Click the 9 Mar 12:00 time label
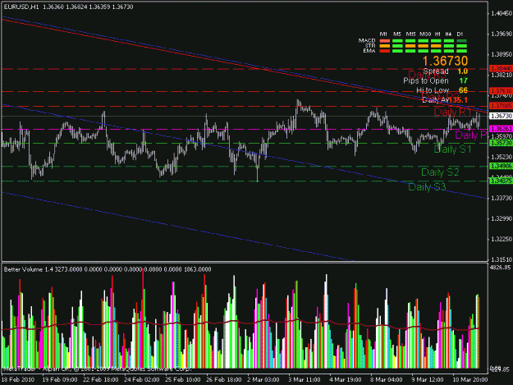 428,380
